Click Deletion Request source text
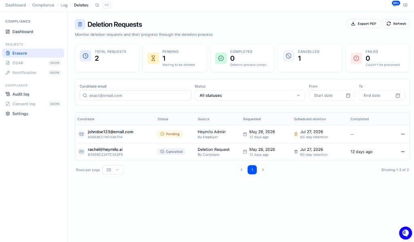Screen dimensions: 414x242 (x=213, y=149)
